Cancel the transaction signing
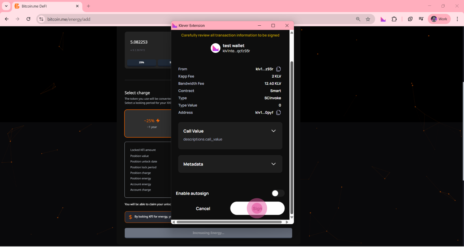 pyautogui.click(x=203, y=209)
